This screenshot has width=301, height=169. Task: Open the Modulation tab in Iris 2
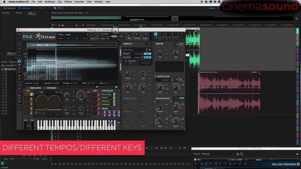click(36, 88)
